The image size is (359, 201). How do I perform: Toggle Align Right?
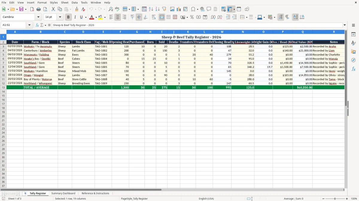124,17
